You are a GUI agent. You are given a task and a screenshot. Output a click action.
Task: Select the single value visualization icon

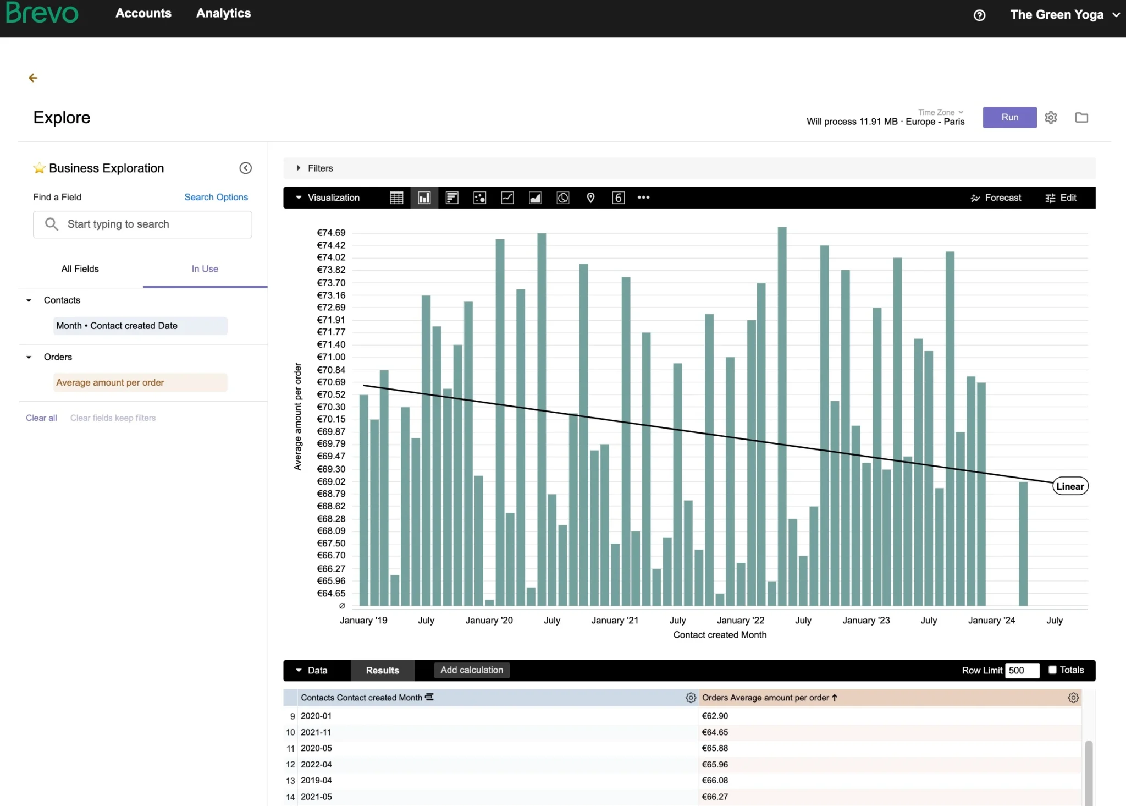point(618,198)
